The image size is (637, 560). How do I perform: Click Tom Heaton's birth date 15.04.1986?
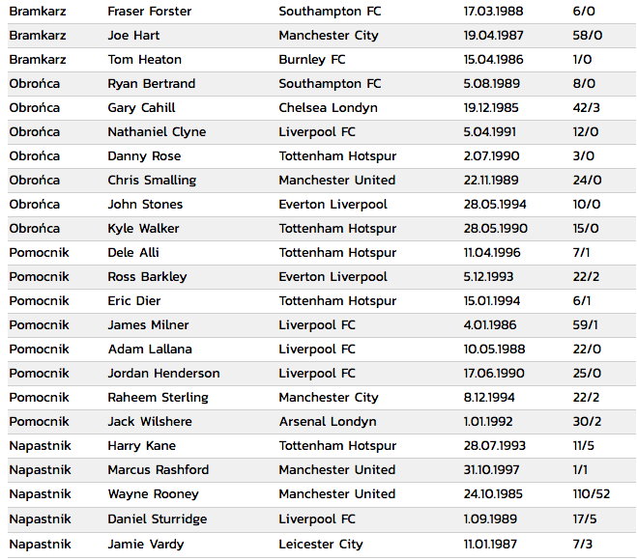click(x=493, y=59)
